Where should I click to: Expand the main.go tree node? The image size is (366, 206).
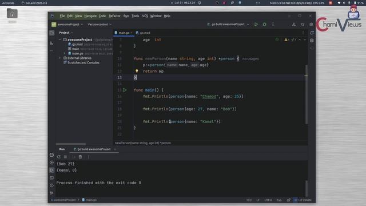[x=65, y=53]
